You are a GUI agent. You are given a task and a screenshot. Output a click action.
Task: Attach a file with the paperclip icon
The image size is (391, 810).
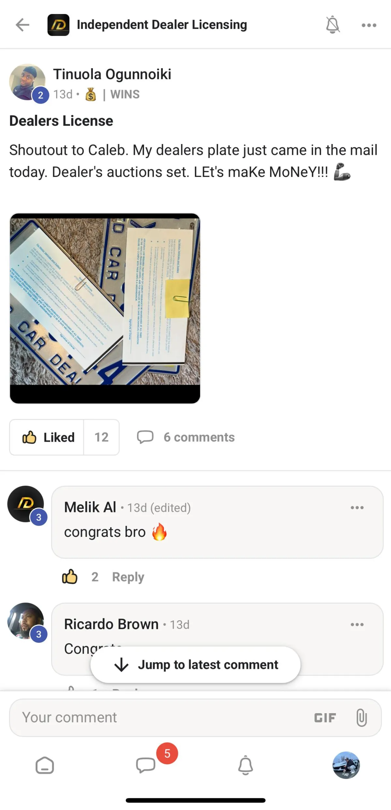362,717
